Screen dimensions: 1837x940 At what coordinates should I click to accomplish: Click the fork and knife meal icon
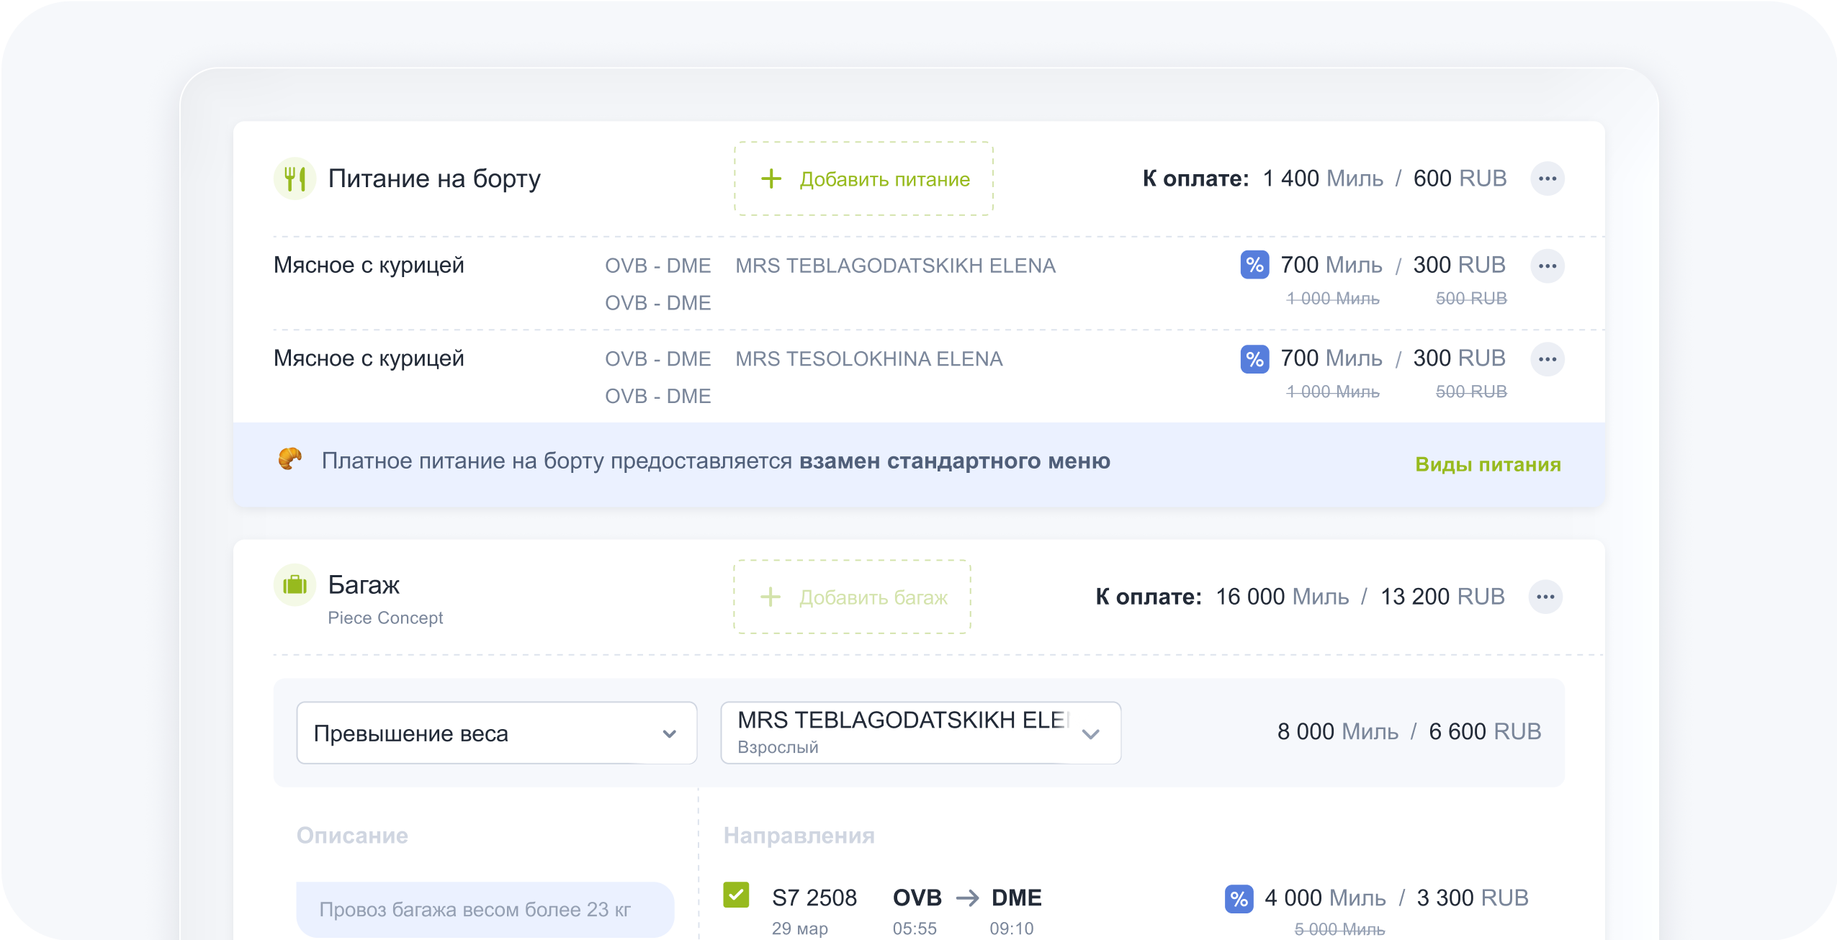point(295,178)
